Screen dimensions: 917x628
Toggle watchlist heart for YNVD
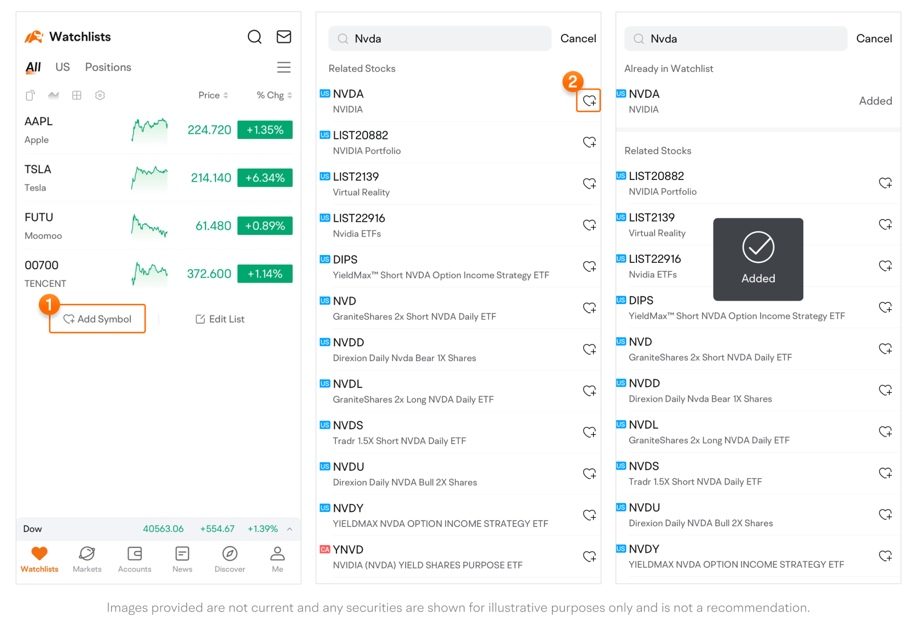[589, 557]
